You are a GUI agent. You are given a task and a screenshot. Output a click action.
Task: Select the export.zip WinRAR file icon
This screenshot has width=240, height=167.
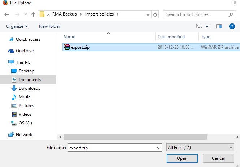(66, 47)
